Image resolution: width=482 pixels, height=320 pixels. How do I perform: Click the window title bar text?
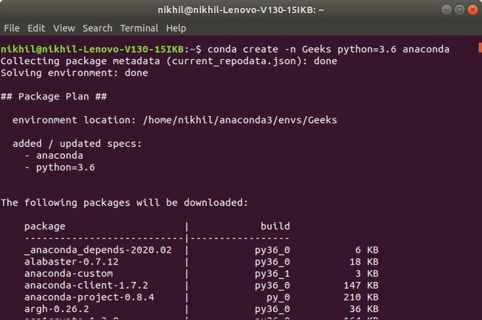click(241, 10)
